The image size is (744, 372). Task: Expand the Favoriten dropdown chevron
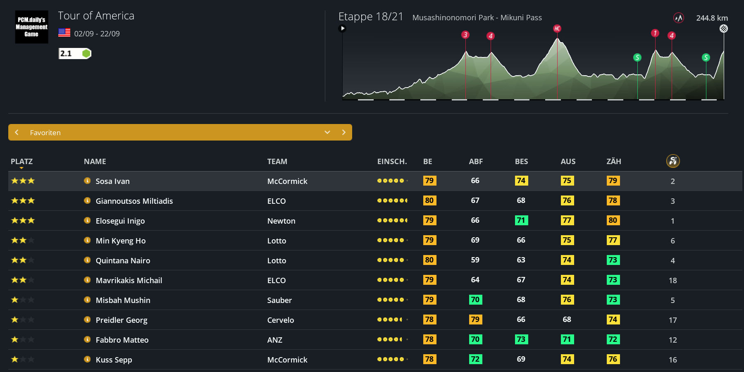click(x=327, y=132)
